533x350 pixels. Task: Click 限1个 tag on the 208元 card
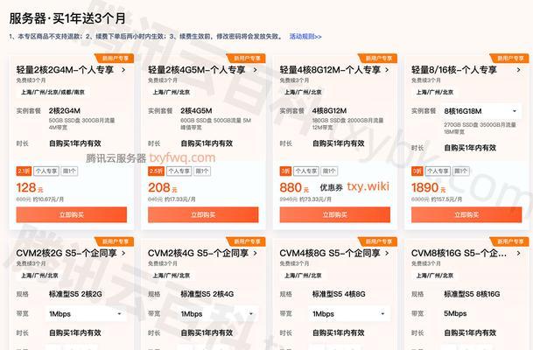(x=202, y=171)
